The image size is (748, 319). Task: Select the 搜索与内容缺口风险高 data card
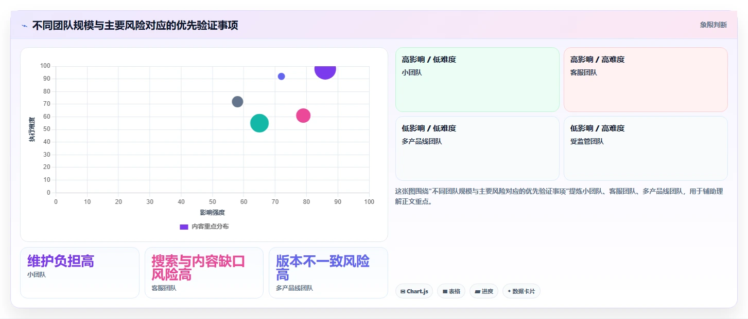[204, 273]
